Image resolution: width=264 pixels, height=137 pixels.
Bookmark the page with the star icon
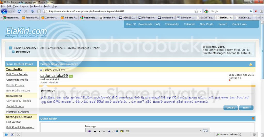tap(196, 11)
